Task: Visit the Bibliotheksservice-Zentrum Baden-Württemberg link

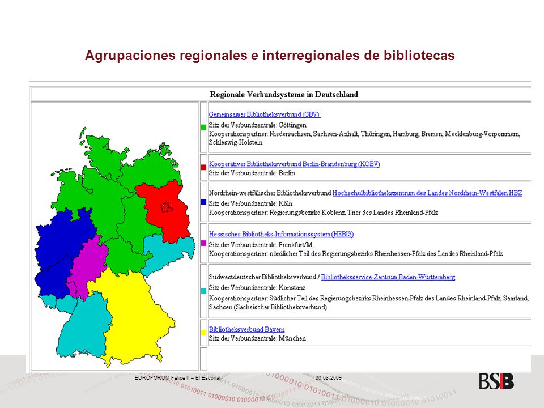Action: (388, 277)
